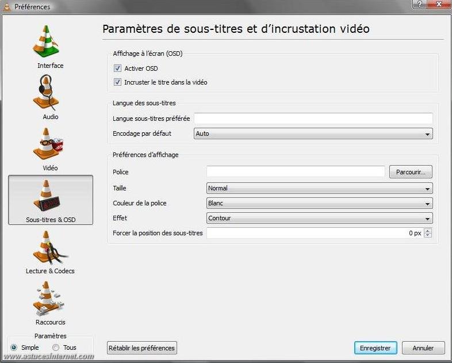452x363 pixels.
Task: Open the Vidéo preferences popcorn cone icon
Action: pyautogui.click(x=48, y=144)
